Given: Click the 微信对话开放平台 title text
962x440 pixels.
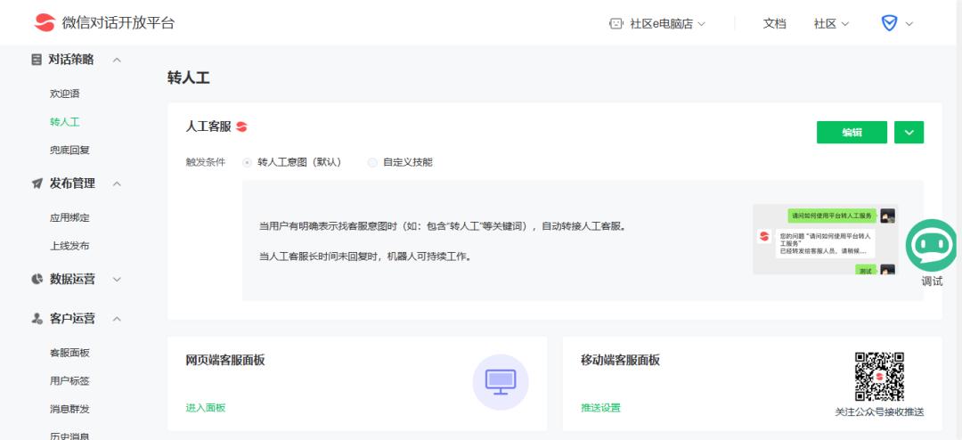Looking at the screenshot, I should pyautogui.click(x=118, y=23).
